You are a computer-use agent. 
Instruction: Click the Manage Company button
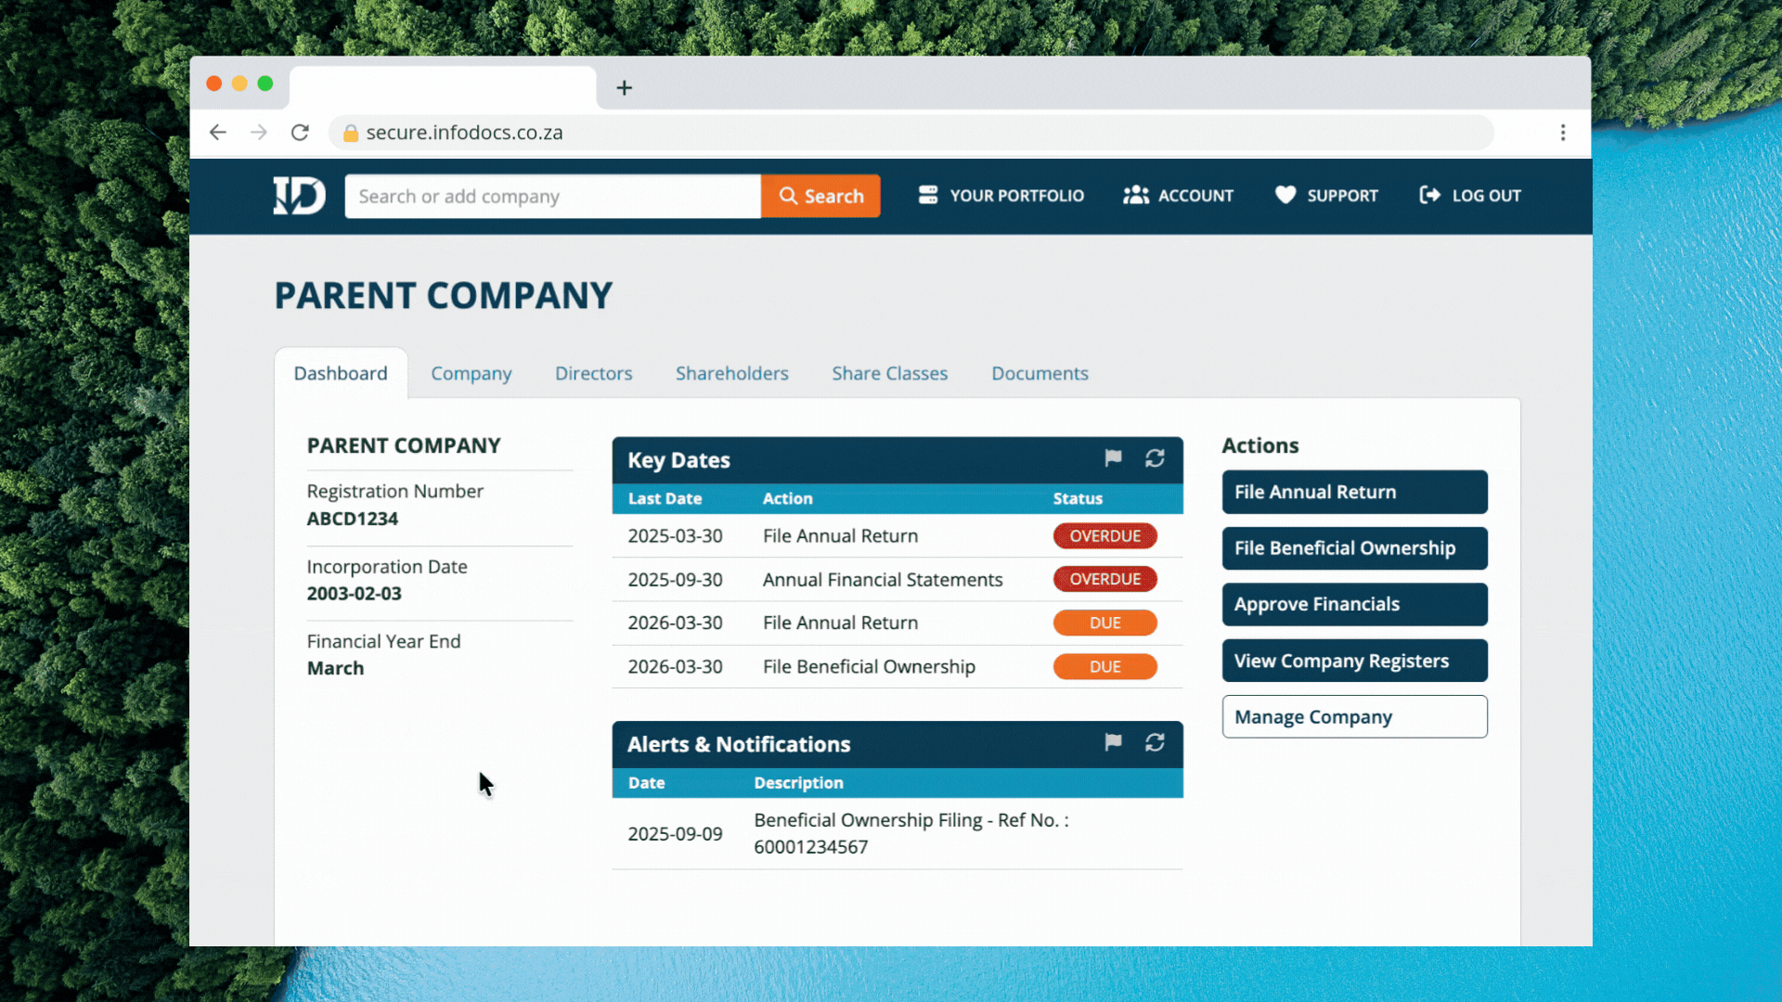click(x=1354, y=717)
